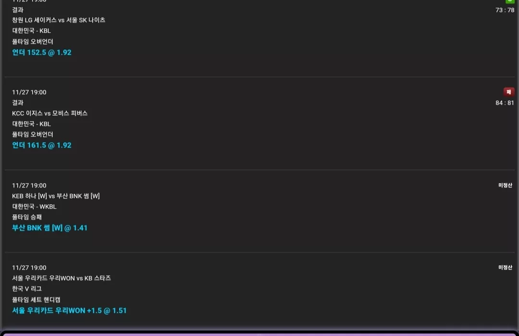Click the 우리WON +1.5 @ 1.51 handicap selection
Screen dimensions: 519x336
(69, 311)
